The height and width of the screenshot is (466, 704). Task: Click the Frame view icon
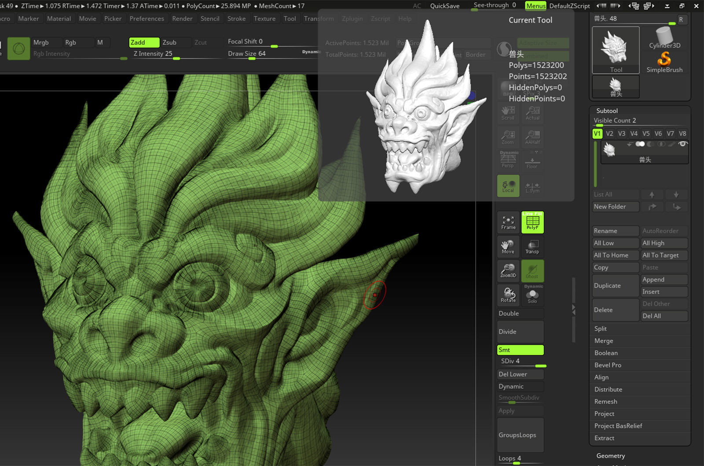pos(508,222)
